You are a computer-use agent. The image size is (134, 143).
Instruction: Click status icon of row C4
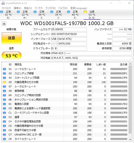4,121
